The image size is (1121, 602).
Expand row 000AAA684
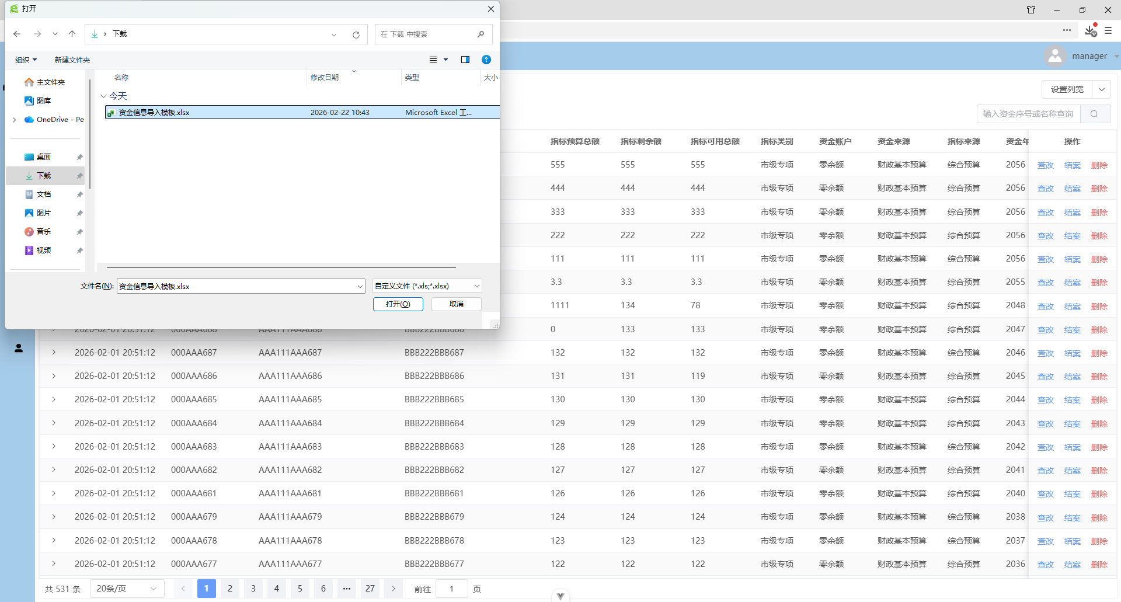pos(54,423)
